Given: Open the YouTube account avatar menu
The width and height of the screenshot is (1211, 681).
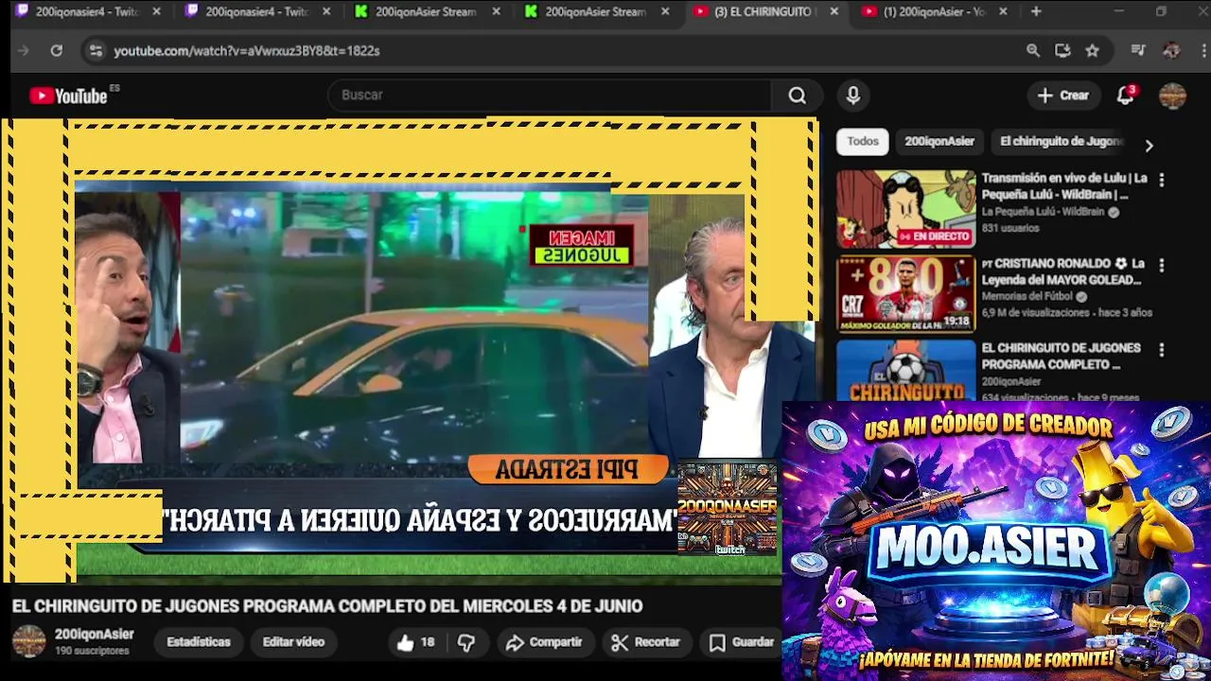Looking at the screenshot, I should point(1172,96).
